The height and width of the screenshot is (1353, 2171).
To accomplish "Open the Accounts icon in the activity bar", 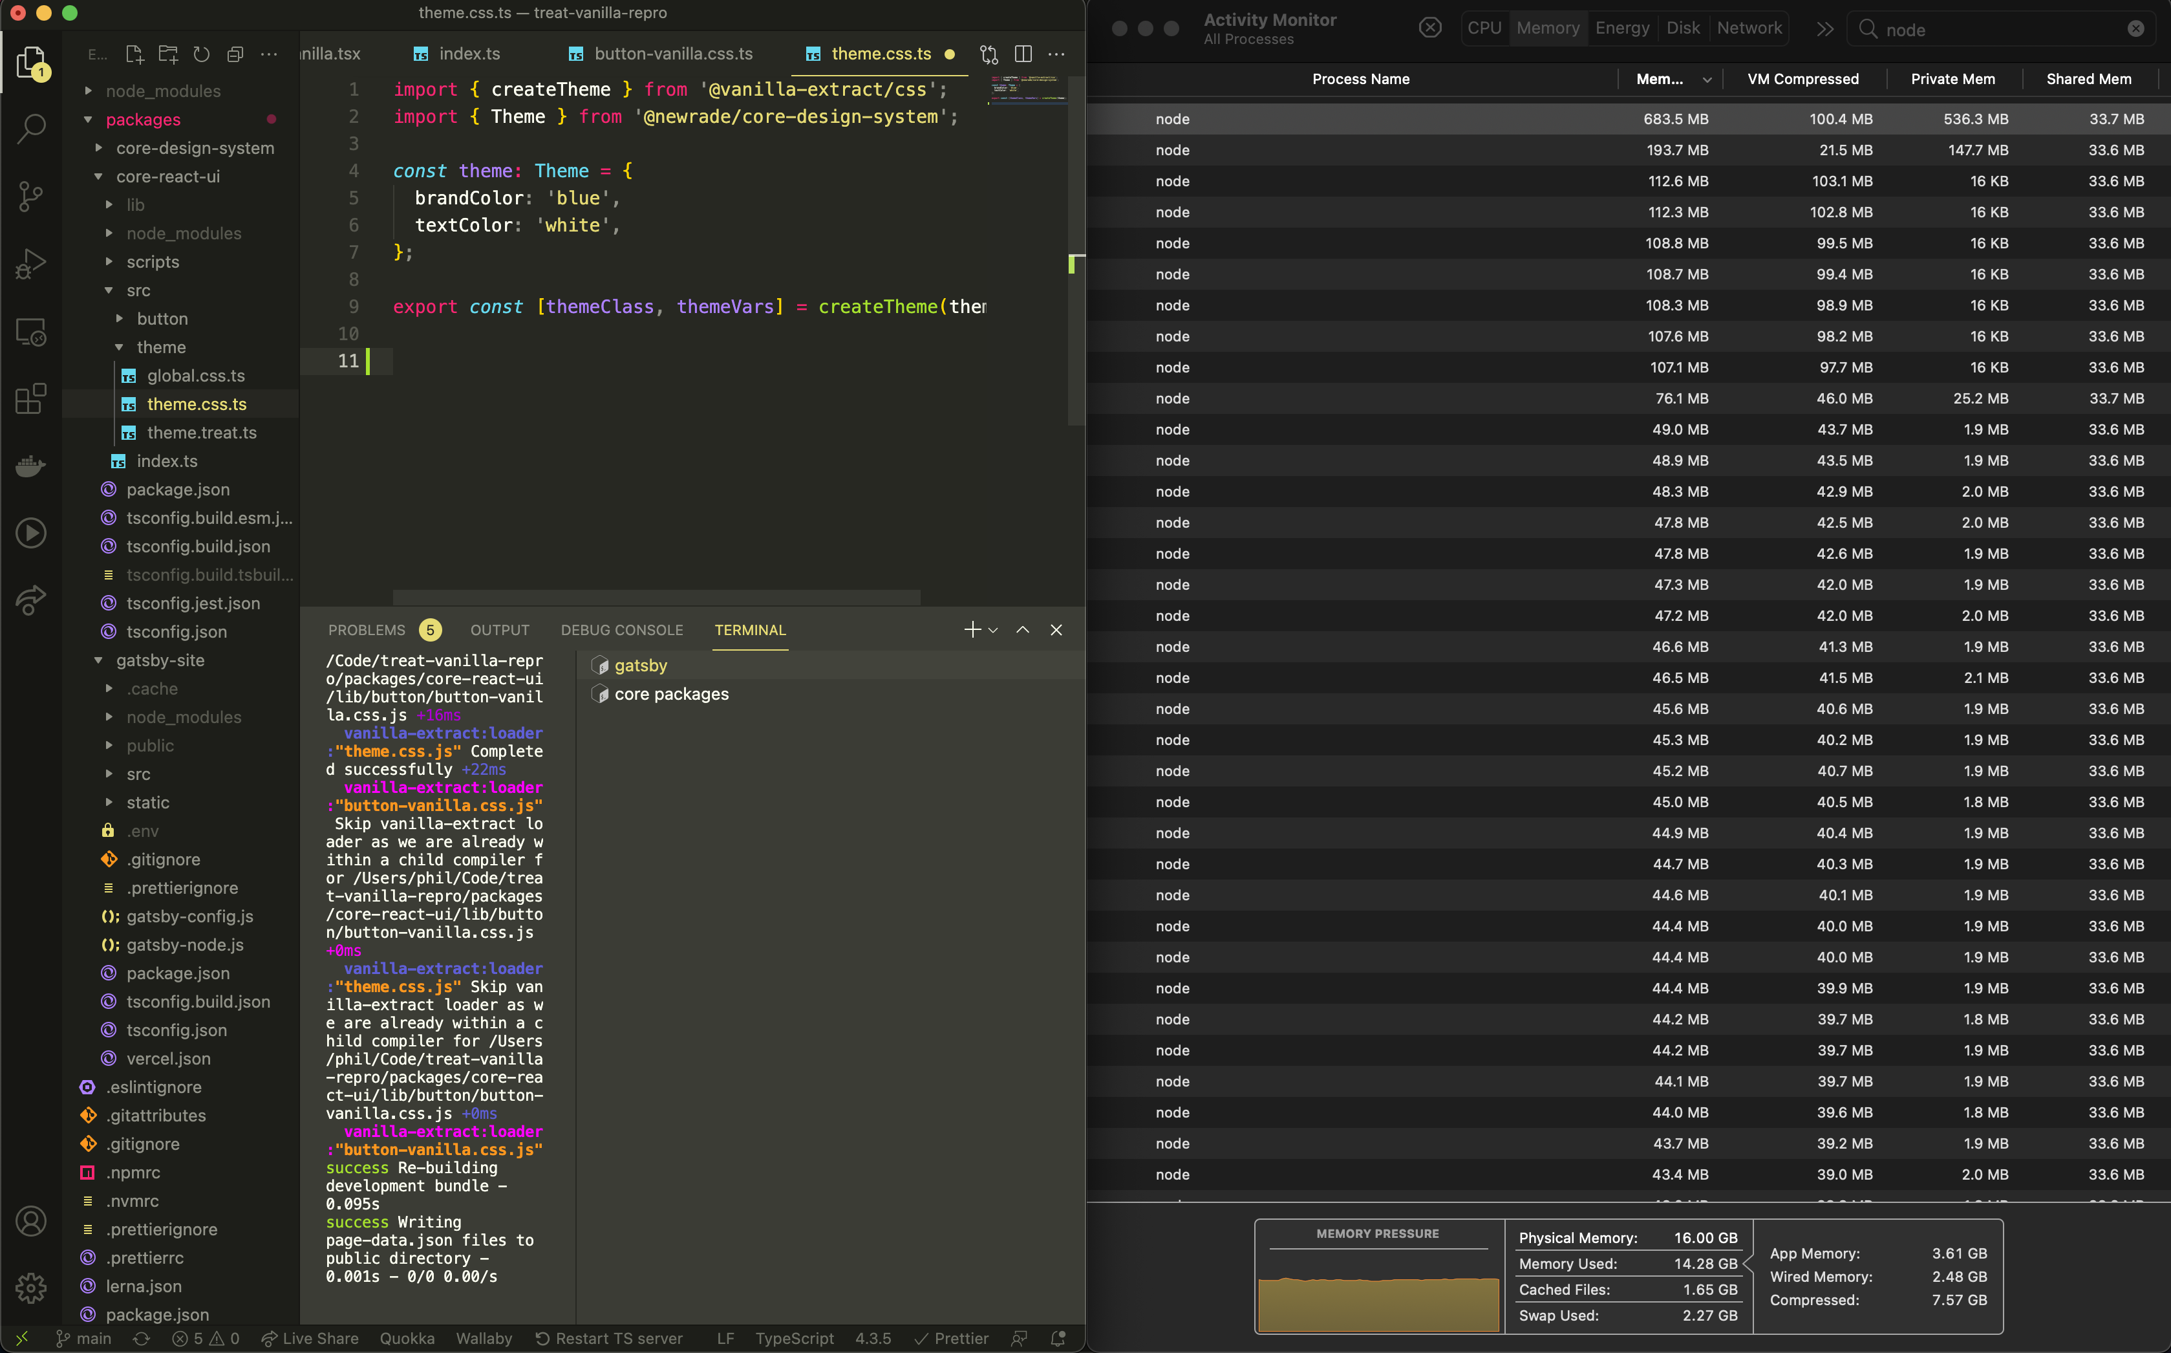I will (31, 1220).
